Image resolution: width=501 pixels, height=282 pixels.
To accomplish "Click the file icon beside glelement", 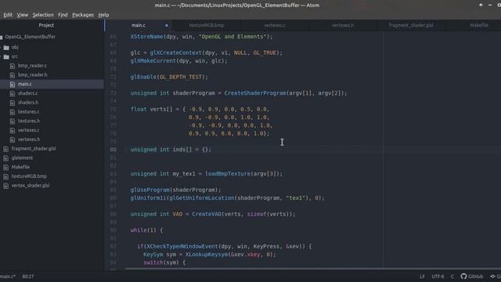I will pyautogui.click(x=5, y=158).
